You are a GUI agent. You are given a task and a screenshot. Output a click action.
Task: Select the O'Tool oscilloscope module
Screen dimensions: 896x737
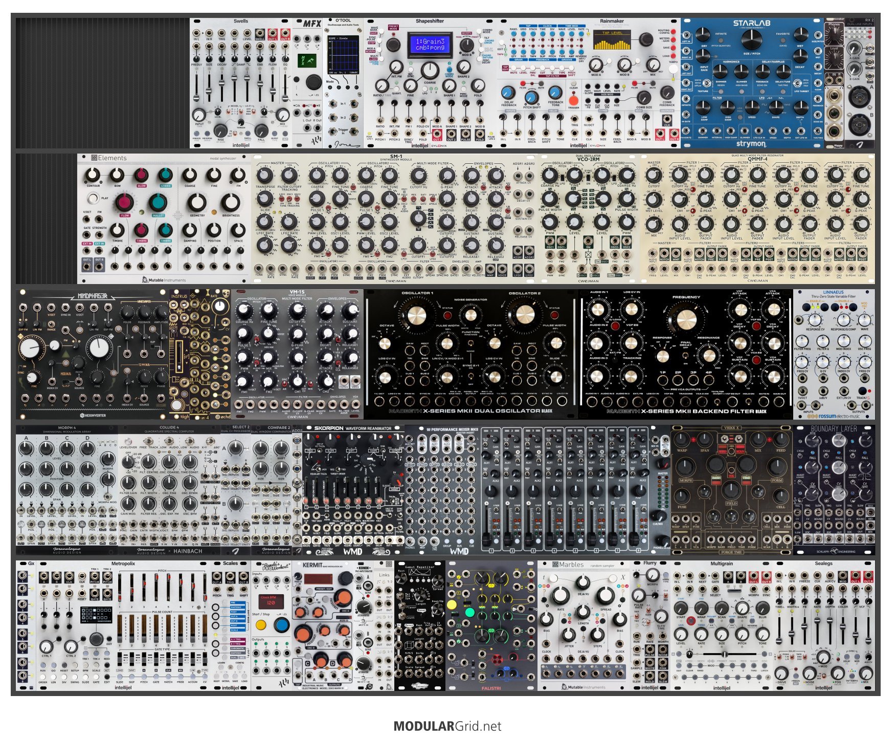tap(343, 83)
